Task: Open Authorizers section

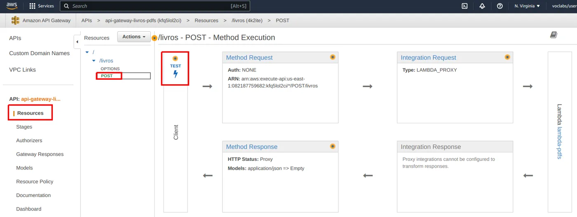Action: click(29, 141)
